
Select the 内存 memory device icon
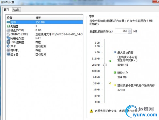[x=8, y=22]
